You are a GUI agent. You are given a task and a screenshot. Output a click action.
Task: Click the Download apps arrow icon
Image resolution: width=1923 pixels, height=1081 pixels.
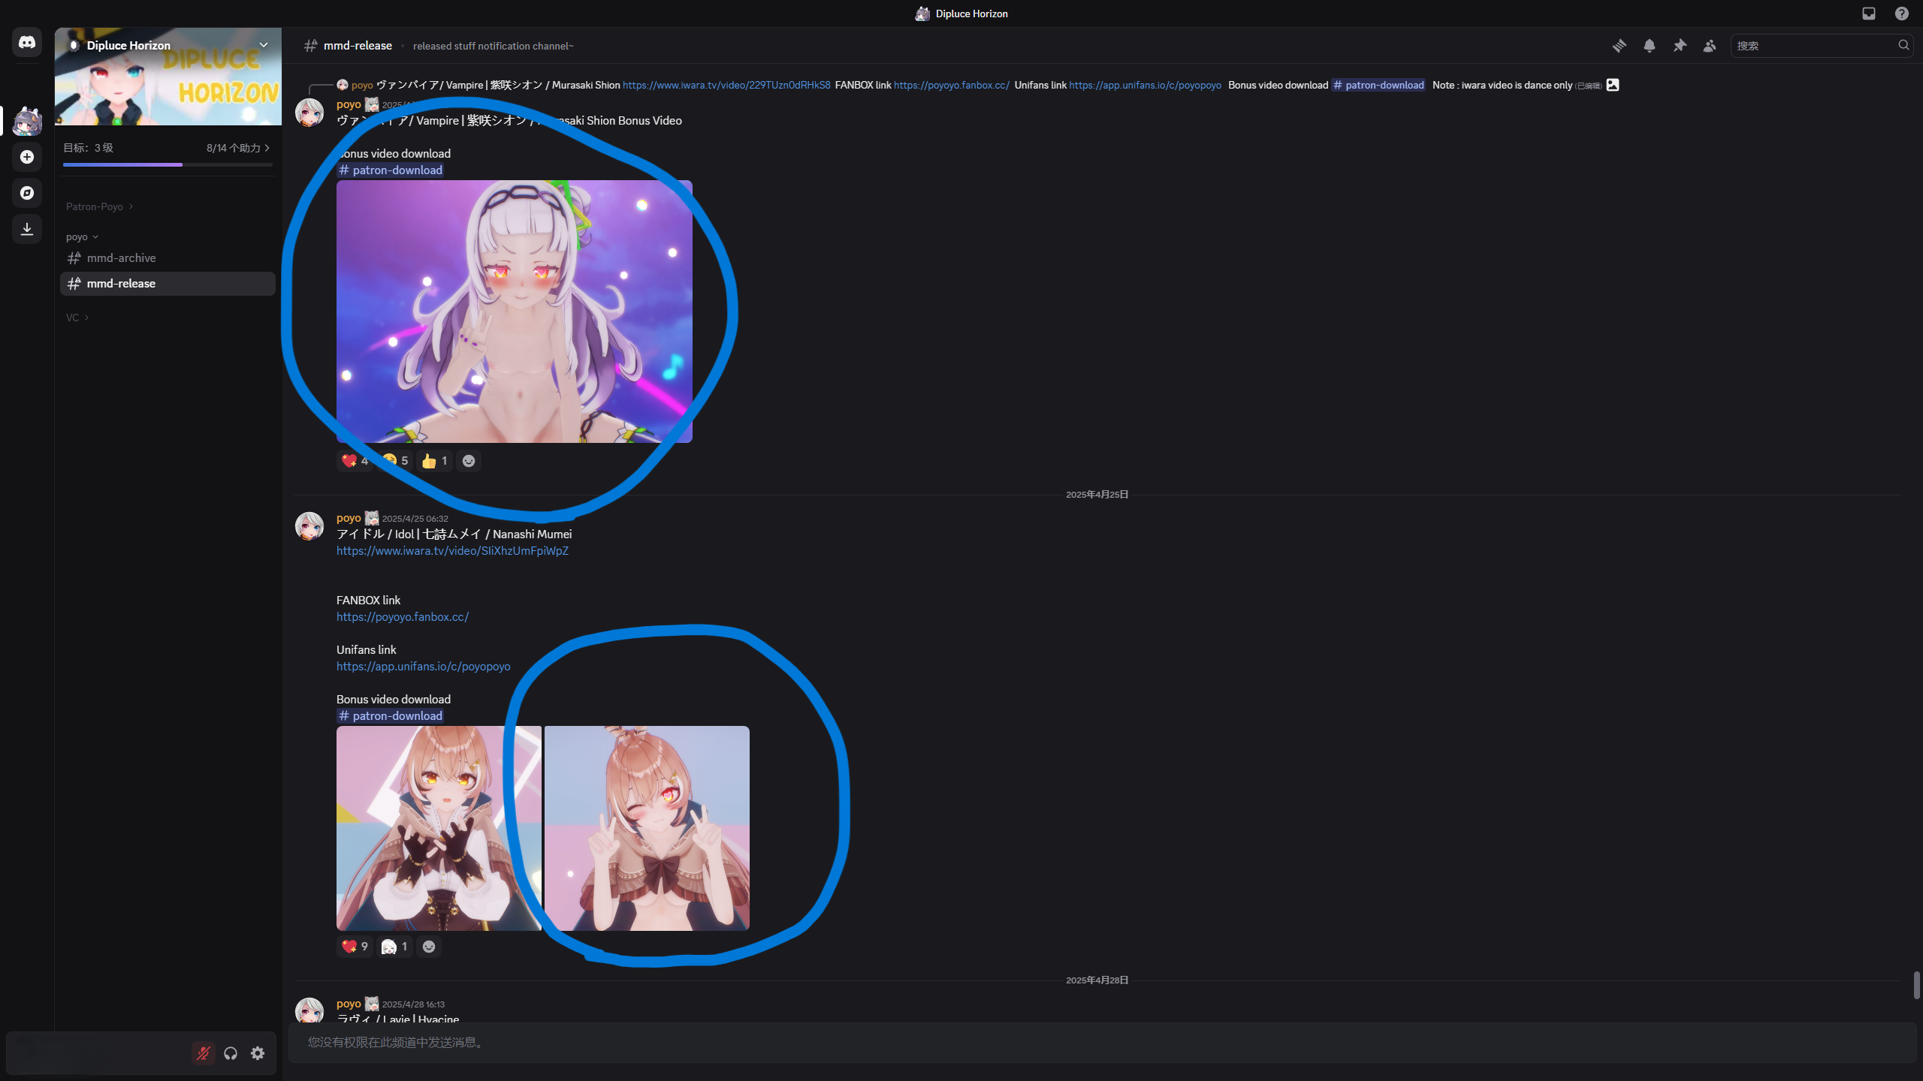(x=27, y=229)
